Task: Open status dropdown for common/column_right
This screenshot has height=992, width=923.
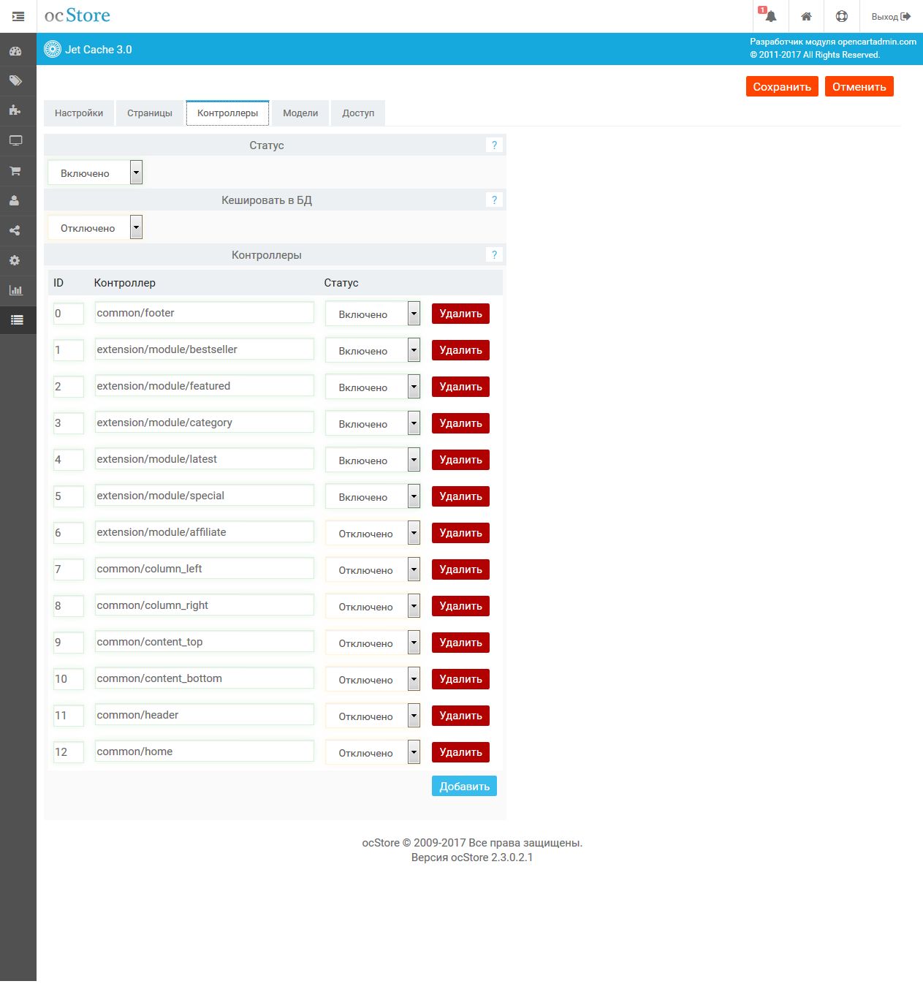Action: point(373,606)
